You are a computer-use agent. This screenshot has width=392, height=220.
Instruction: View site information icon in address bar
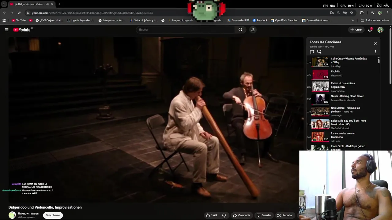28,13
